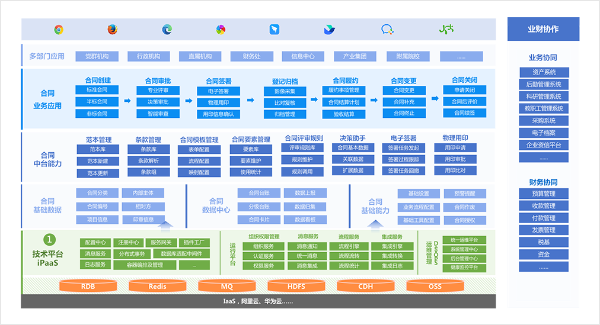The width and height of the screenshot is (600, 325).
Task: Click the 业财协作 header block
Action: click(543, 29)
